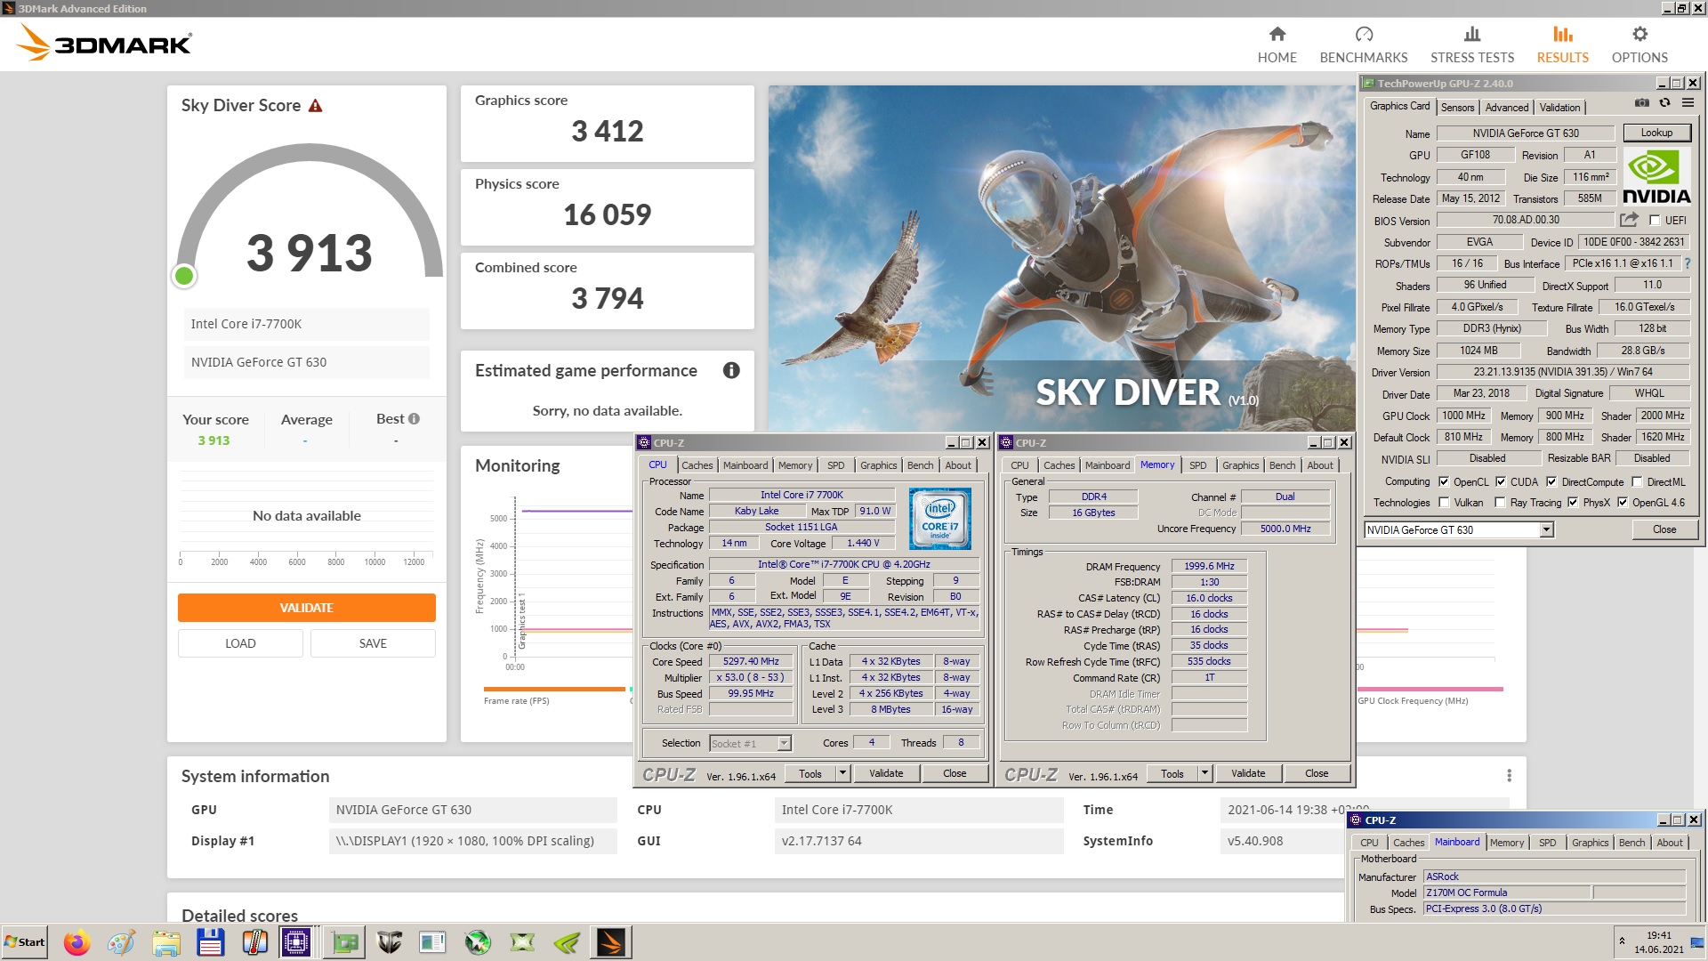Click the SAVE result button
The width and height of the screenshot is (1708, 961).
pyautogui.click(x=373, y=643)
